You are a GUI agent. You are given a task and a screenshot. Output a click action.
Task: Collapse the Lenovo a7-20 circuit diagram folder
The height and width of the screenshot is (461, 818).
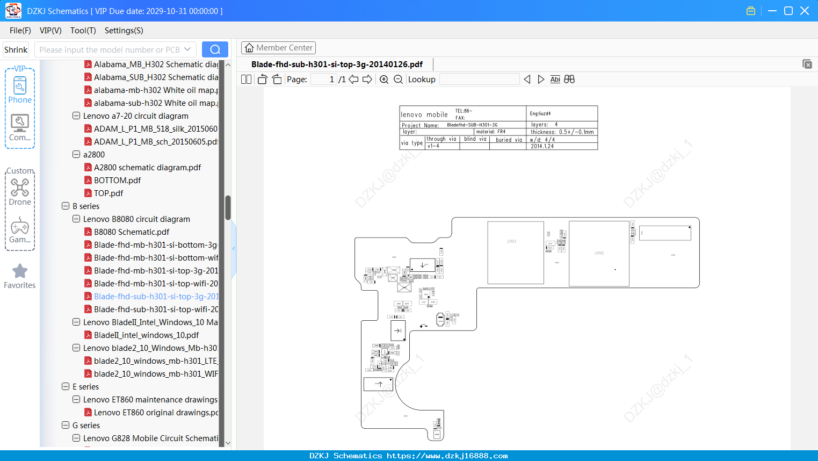coord(76,116)
